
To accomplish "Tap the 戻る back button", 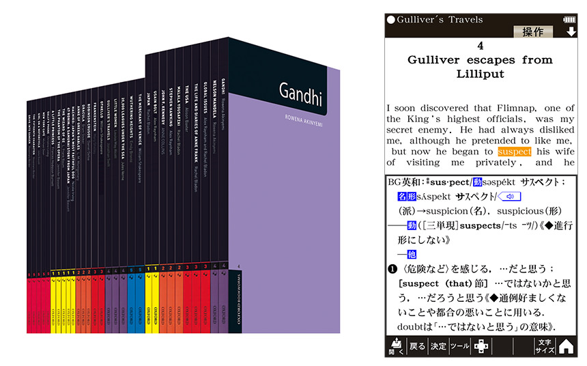I will pyautogui.click(x=418, y=346).
